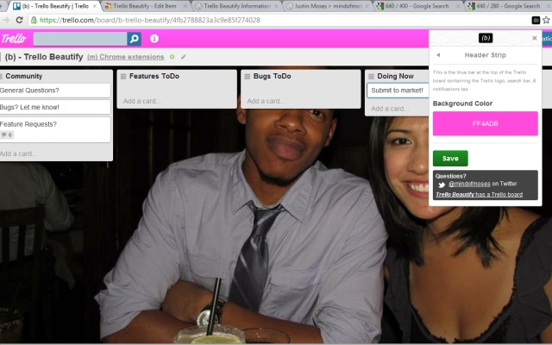This screenshot has width=552, height=345.
Task: Switch to 640 / 400 Google Search tab
Action: coord(418,6)
